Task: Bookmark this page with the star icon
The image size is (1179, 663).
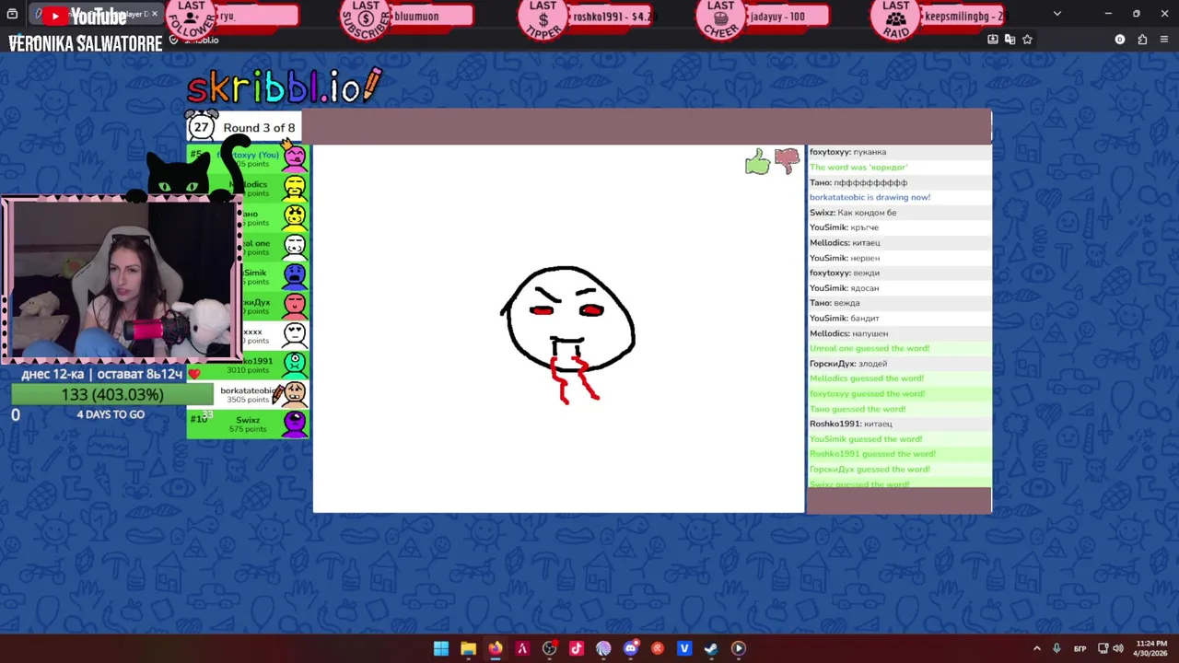Action: pyautogui.click(x=1027, y=40)
